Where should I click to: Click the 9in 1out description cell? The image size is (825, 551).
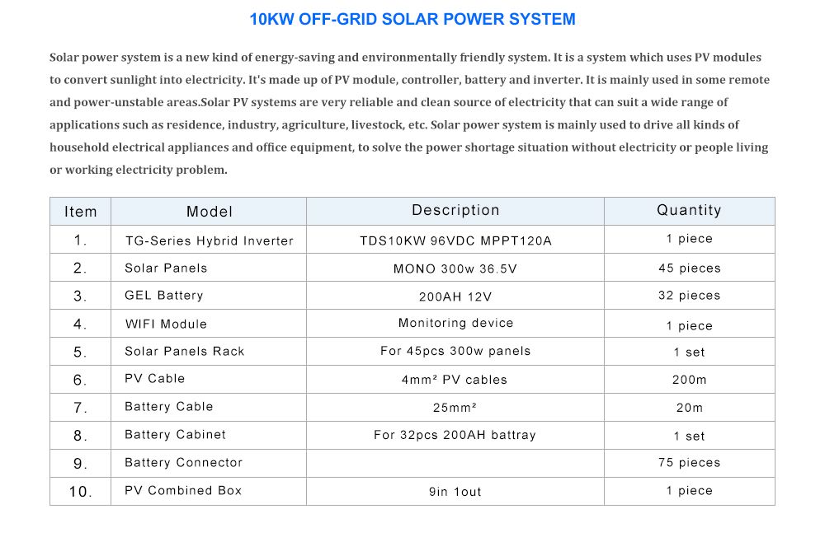click(x=455, y=491)
